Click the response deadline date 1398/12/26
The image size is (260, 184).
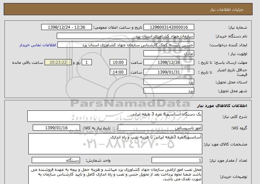168,62
